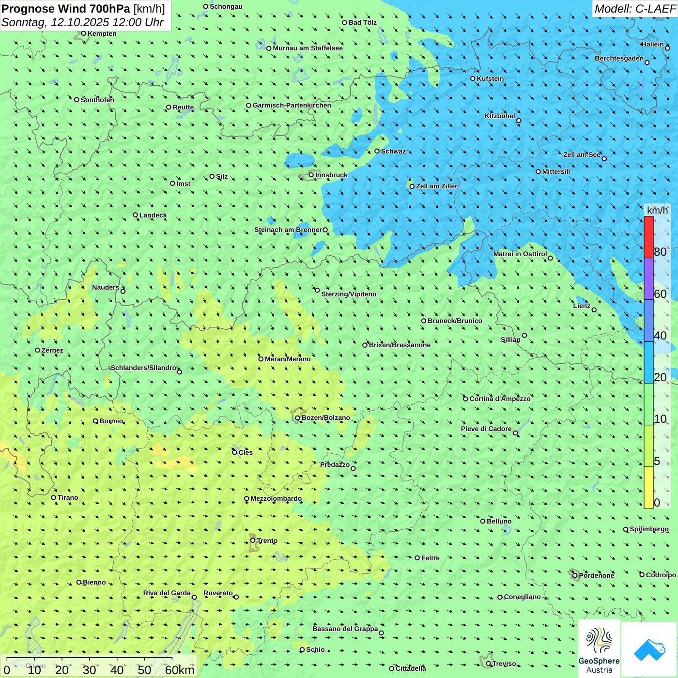Click the Innsbruck city label
678x678 pixels.
pos(331,175)
